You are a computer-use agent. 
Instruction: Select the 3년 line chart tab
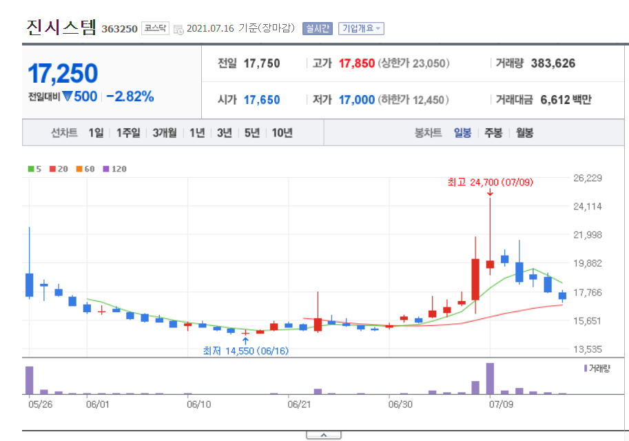click(225, 133)
